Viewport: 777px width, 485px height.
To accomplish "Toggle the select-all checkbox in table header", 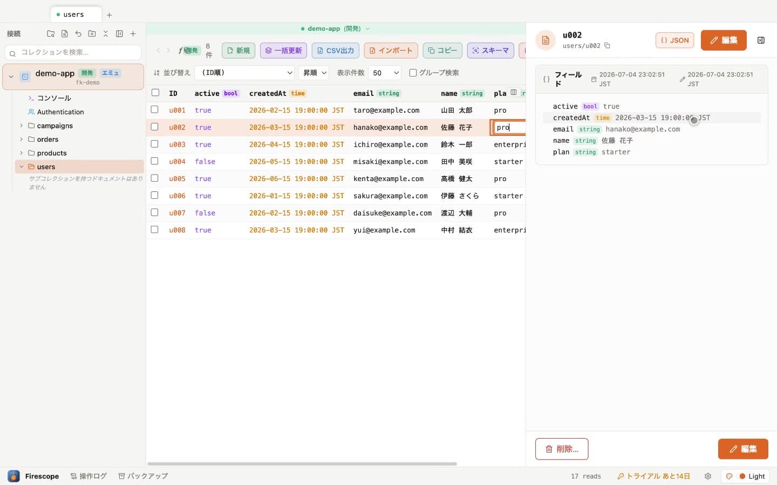I will 155,93.
